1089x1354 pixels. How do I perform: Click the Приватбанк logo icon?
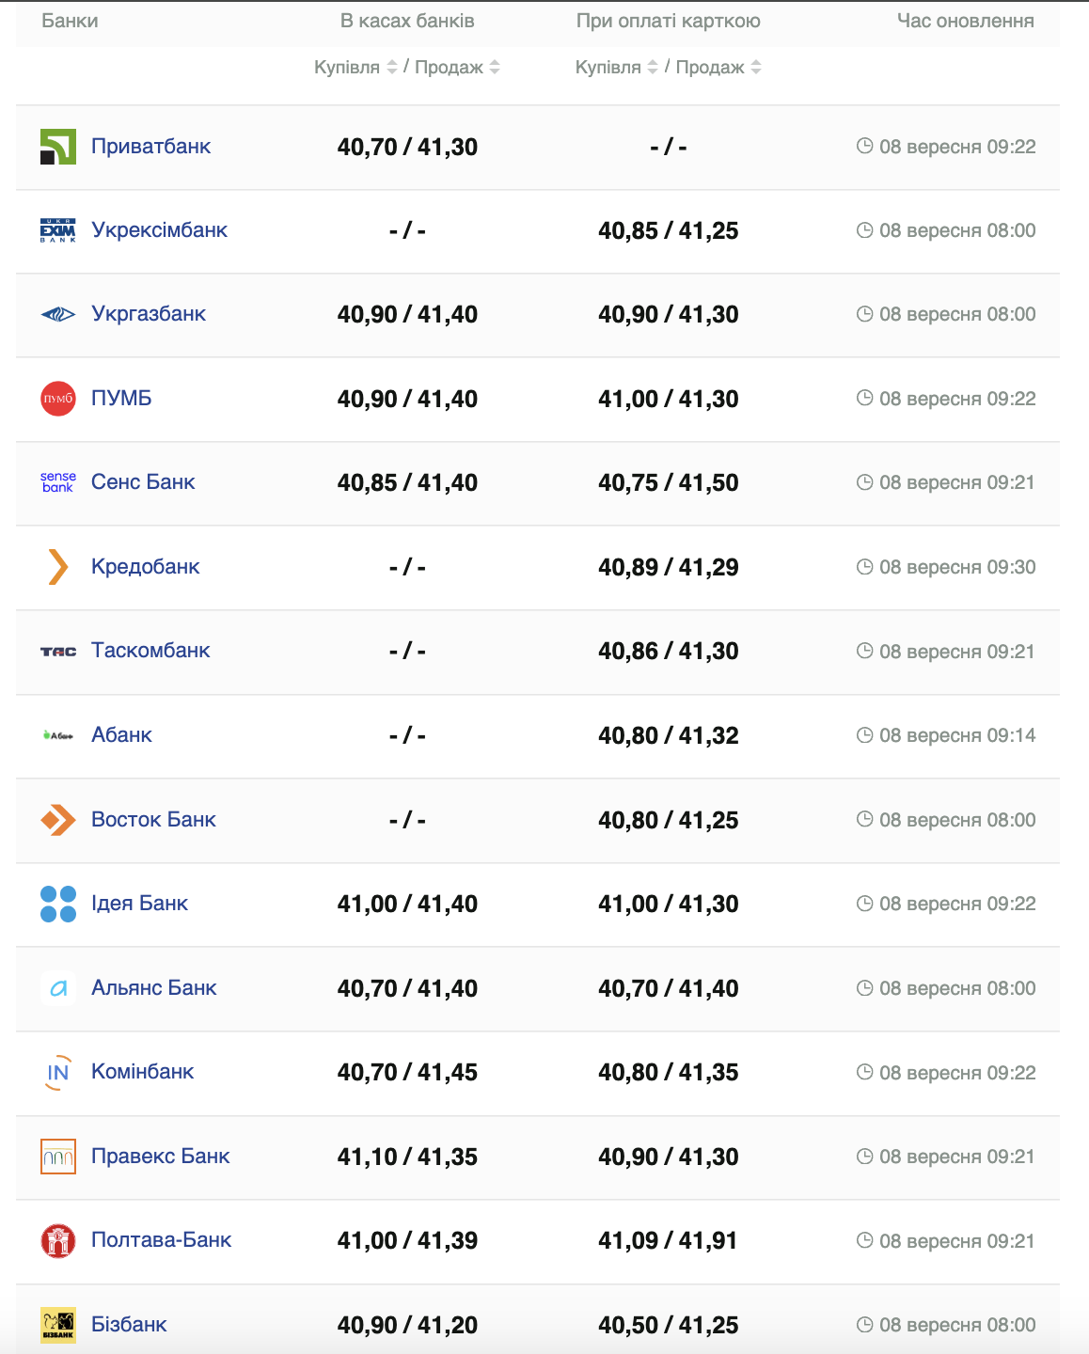[58, 147]
